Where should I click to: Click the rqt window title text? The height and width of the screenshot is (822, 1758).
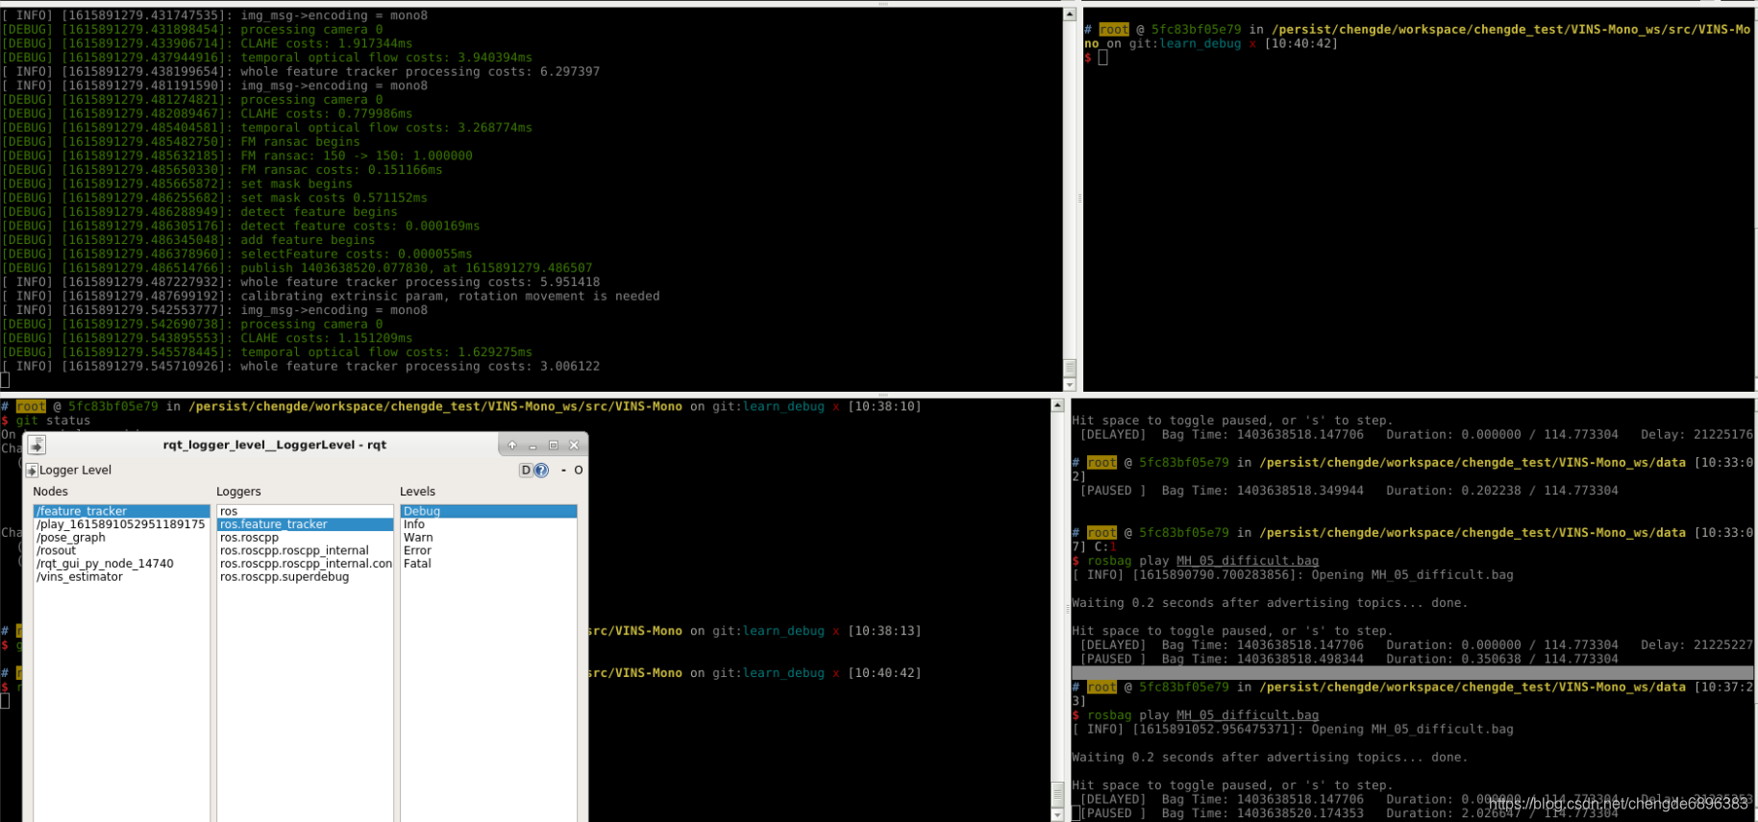coord(275,445)
